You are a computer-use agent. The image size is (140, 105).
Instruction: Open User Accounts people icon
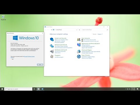[79, 39]
